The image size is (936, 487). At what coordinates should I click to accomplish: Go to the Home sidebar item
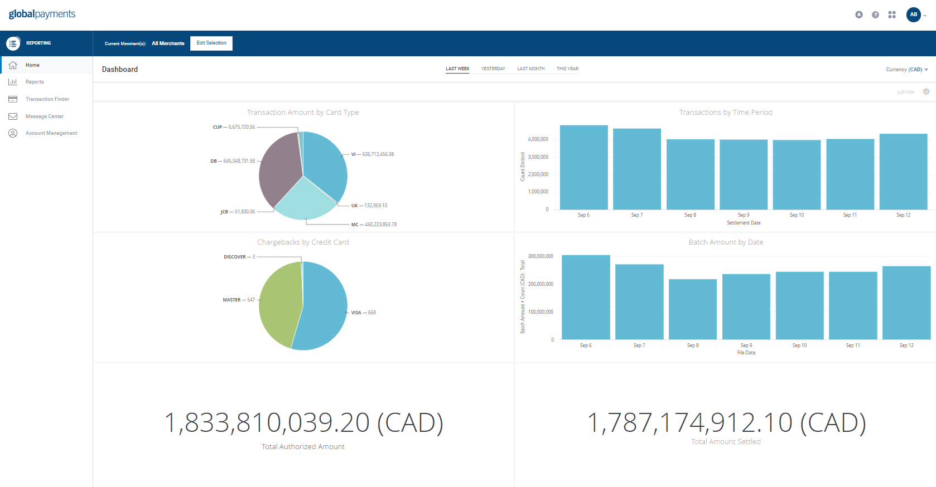pyautogui.click(x=32, y=65)
